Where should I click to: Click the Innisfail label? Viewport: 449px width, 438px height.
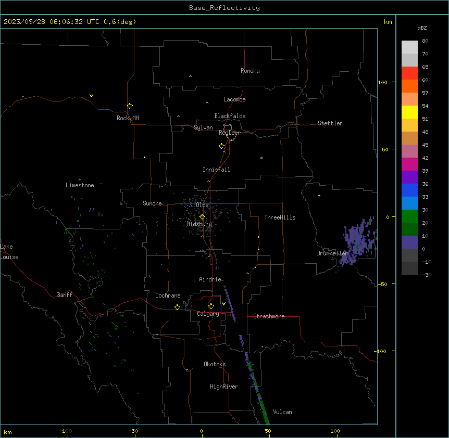[x=216, y=170]
